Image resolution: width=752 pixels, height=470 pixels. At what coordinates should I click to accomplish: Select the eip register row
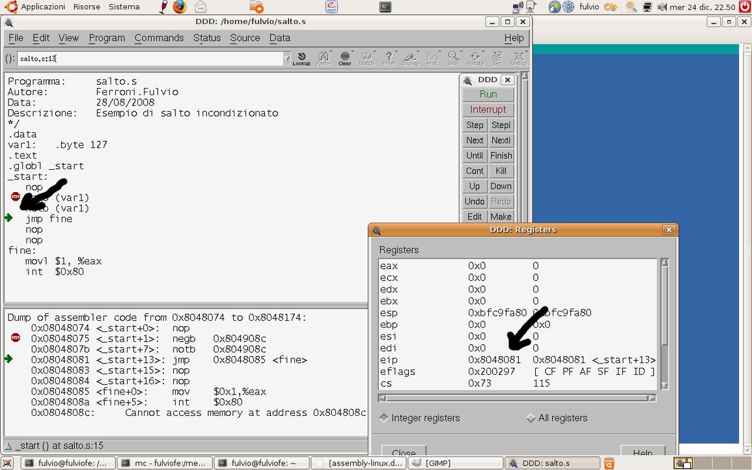pyautogui.click(x=518, y=360)
